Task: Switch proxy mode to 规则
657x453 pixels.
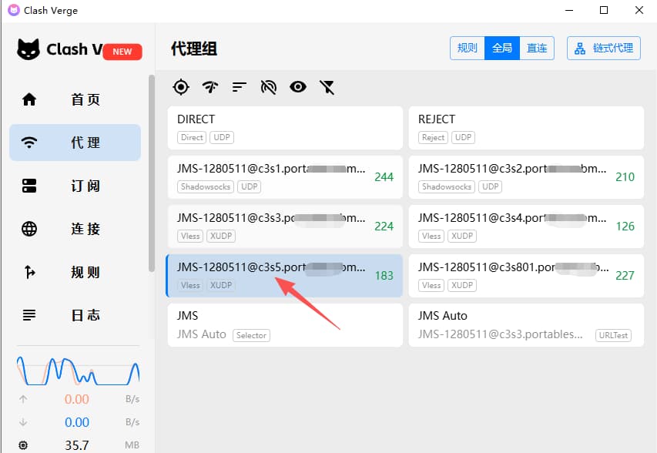Action: pyautogui.click(x=468, y=49)
